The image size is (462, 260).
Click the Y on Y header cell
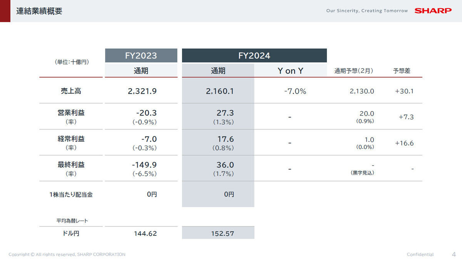tap(290, 71)
